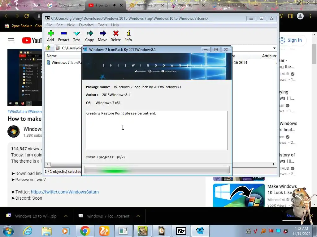Click the Move icon in 7-Zip toolbar
Screen dimensions: 317x237
pos(102,36)
